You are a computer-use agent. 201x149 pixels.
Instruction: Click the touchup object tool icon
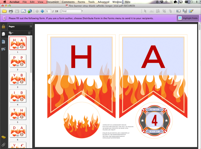click(x=184, y=11)
